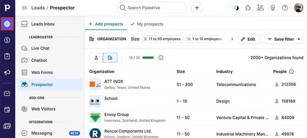Open the ATT INOX organization
The image size is (307, 138).
[x=114, y=81]
